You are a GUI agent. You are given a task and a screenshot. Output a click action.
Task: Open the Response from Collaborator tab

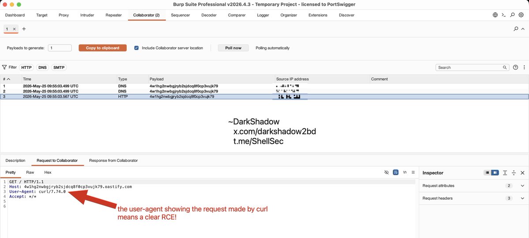pyautogui.click(x=113, y=160)
